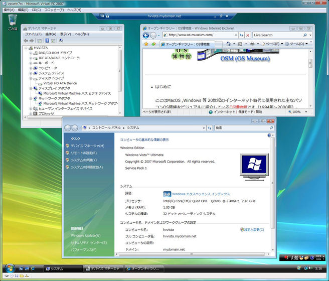Select Virtual HD ATA Device entry
Viewport: 329px width, 281px height.
[x=60, y=83]
